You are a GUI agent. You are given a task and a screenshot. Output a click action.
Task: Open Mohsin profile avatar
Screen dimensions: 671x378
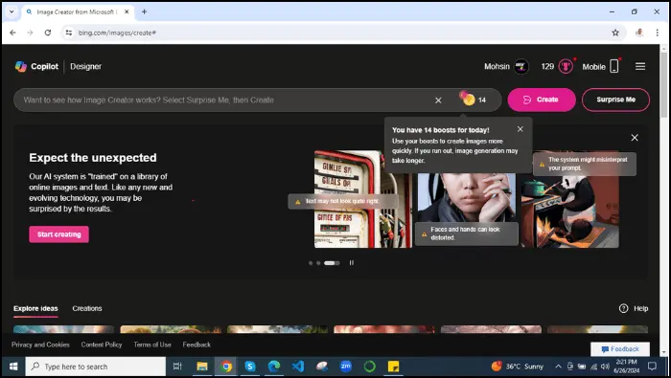coord(521,66)
